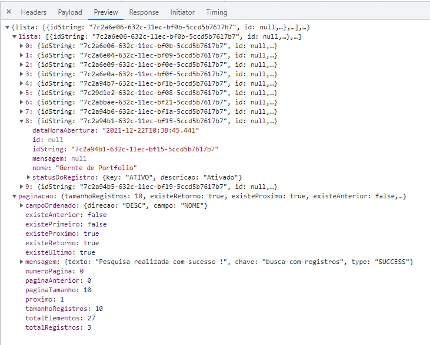430x345 pixels.
Task: Click the existeAnterior: false property
Action: [66, 215]
